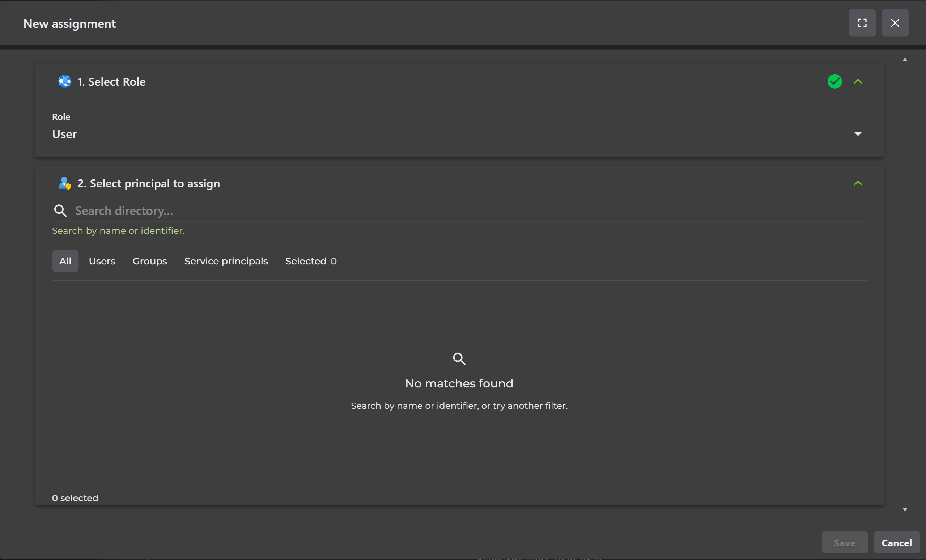Show the Selected 0 tab

[310, 261]
